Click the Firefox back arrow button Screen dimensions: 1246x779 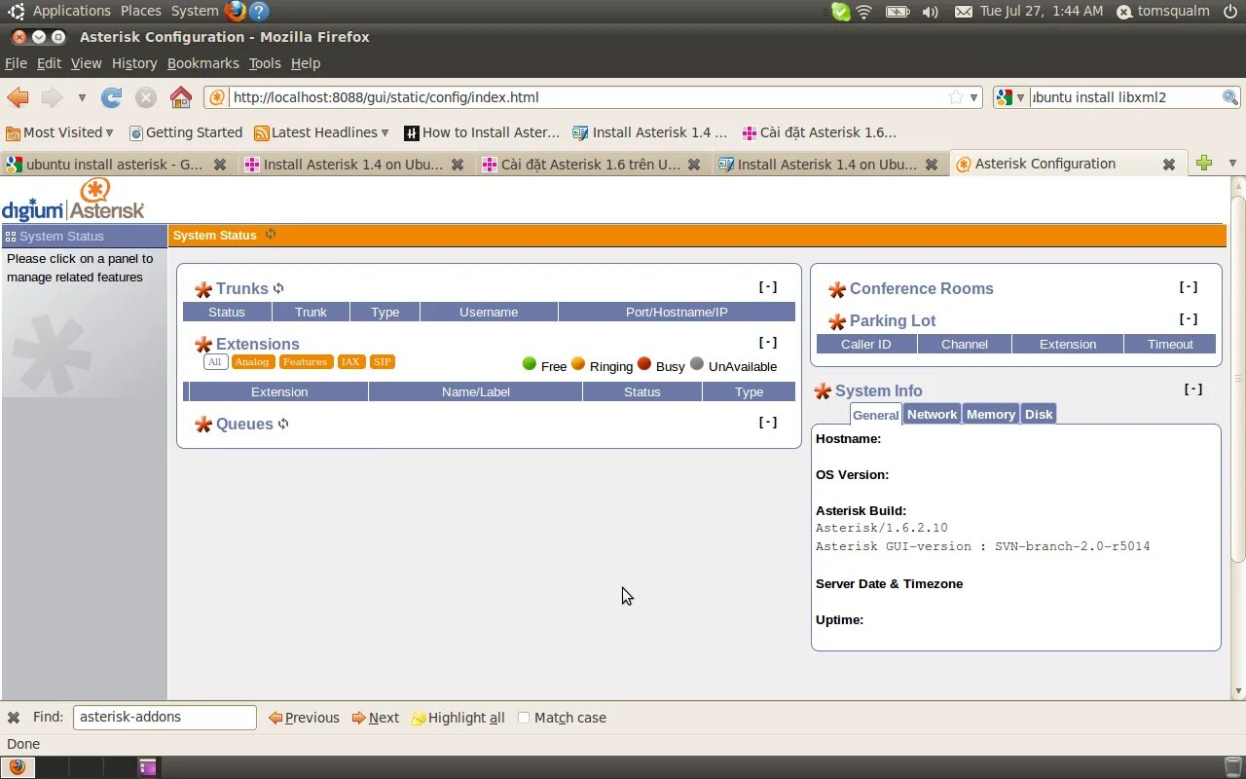click(x=18, y=97)
